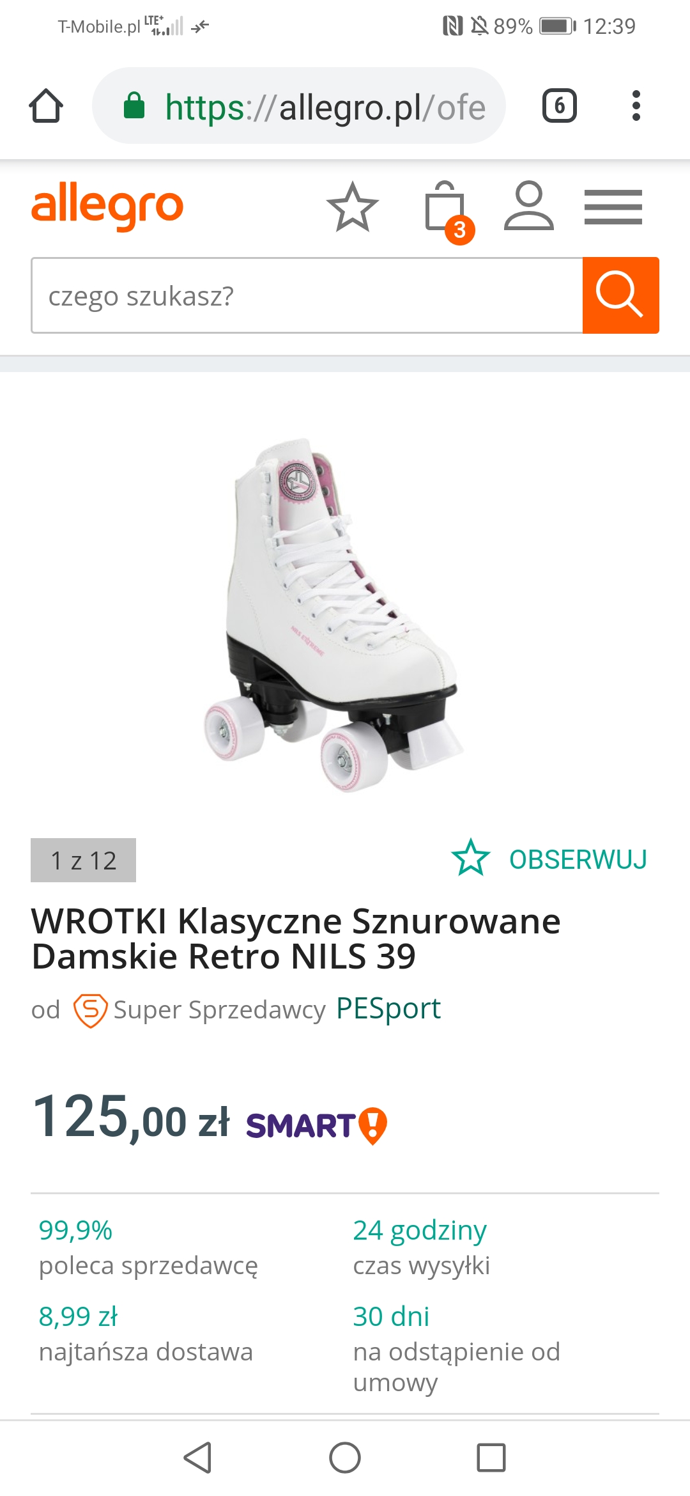Open favorites via the star icon in header
Screen dimensions: 690x1496
click(353, 206)
